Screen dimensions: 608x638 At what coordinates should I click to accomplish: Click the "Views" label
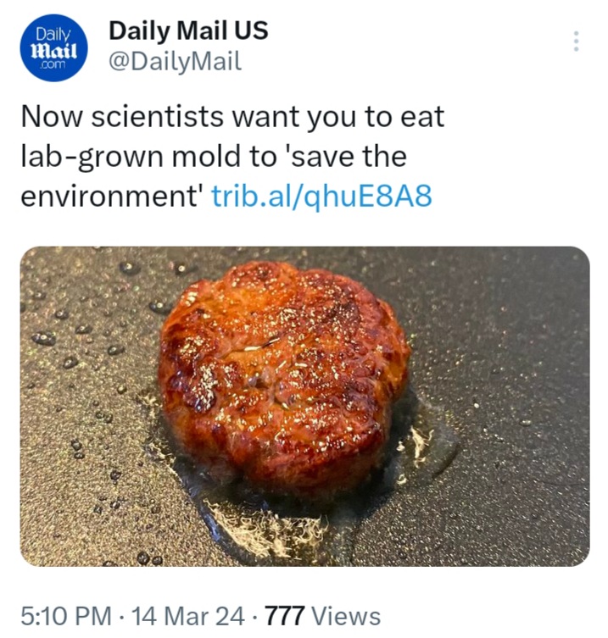[345, 616]
